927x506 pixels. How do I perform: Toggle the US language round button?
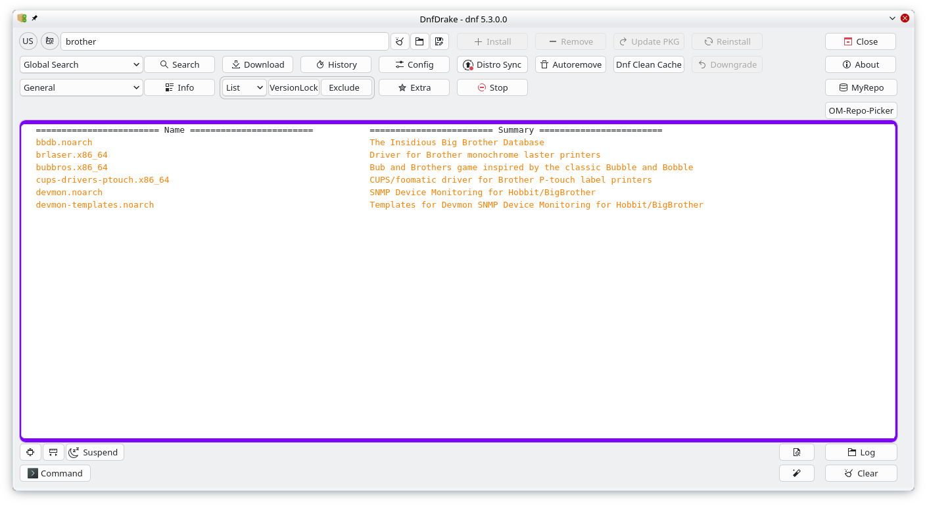coord(28,41)
